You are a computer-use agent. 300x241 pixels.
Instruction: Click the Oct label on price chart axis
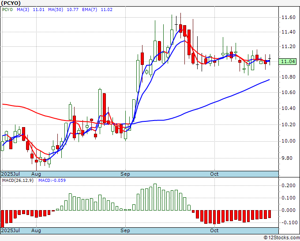(x=214, y=174)
